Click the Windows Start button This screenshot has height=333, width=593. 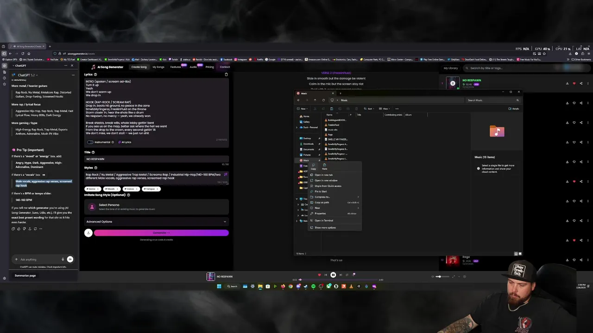(x=219, y=286)
